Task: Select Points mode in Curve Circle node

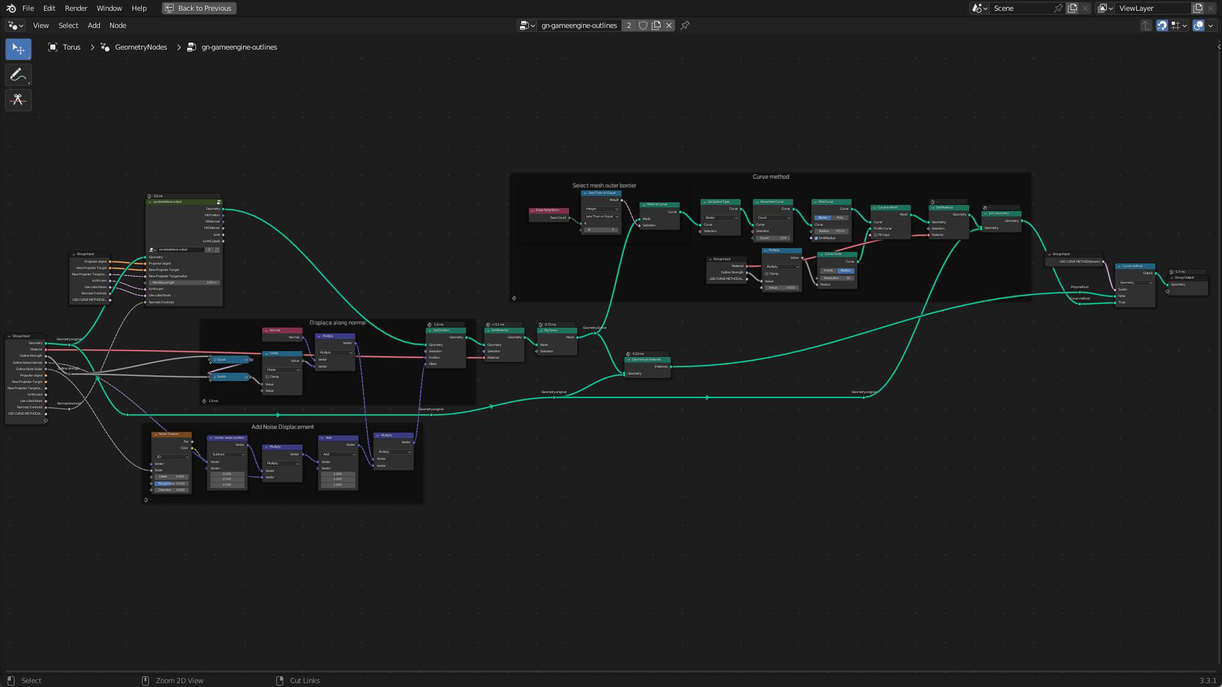Action: tap(828, 270)
